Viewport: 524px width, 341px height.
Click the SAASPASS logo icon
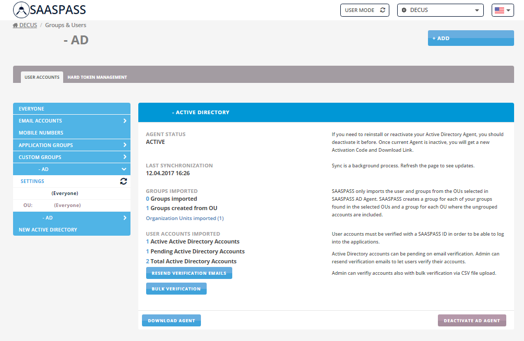[x=23, y=10]
